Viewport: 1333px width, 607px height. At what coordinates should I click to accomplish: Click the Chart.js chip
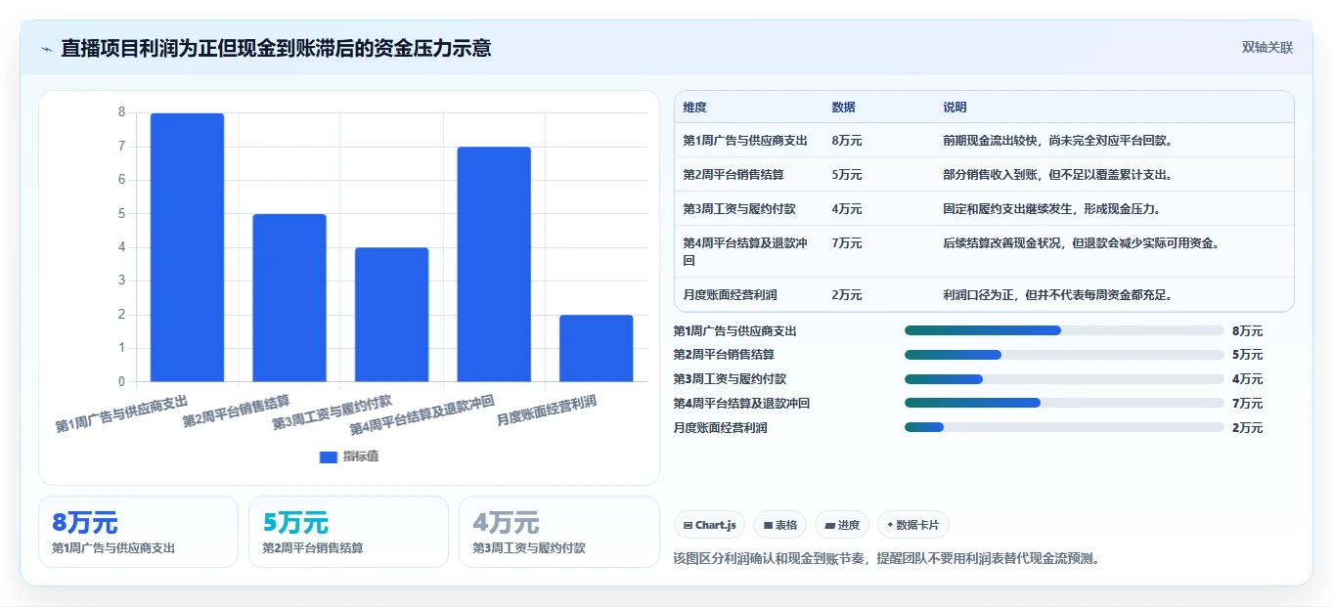709,525
